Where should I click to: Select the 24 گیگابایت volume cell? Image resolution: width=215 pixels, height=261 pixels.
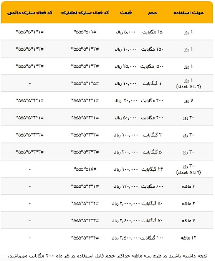[x=152, y=169]
